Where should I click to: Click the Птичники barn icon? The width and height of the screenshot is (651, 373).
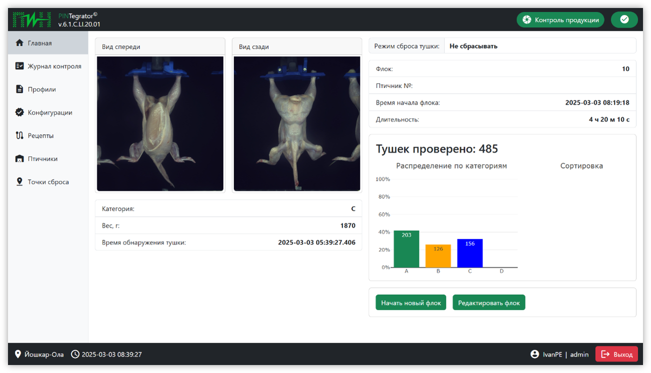point(19,159)
